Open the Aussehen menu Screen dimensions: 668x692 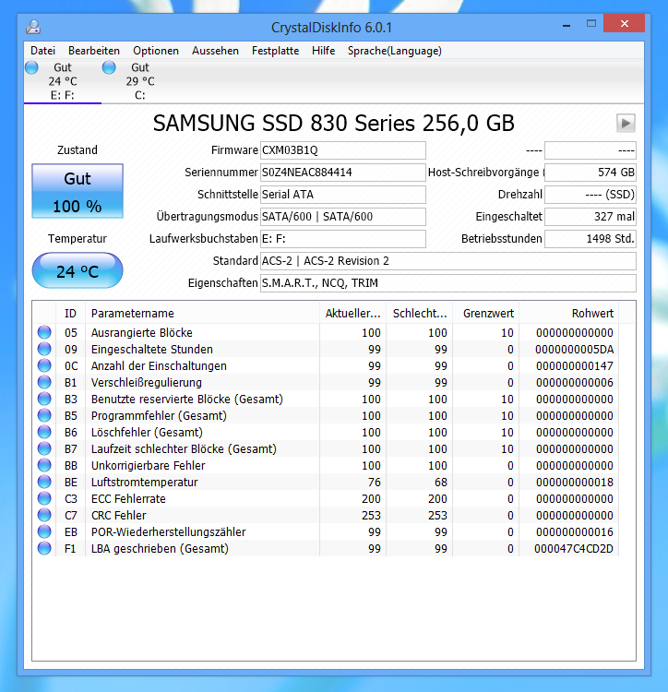click(215, 51)
